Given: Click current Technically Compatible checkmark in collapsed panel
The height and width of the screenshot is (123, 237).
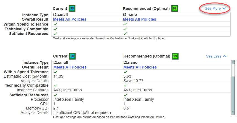Looking at the screenshot, I should (x=55, y=29).
